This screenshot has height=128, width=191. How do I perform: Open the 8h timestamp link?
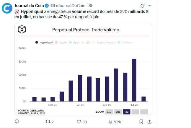[x=91, y=6]
